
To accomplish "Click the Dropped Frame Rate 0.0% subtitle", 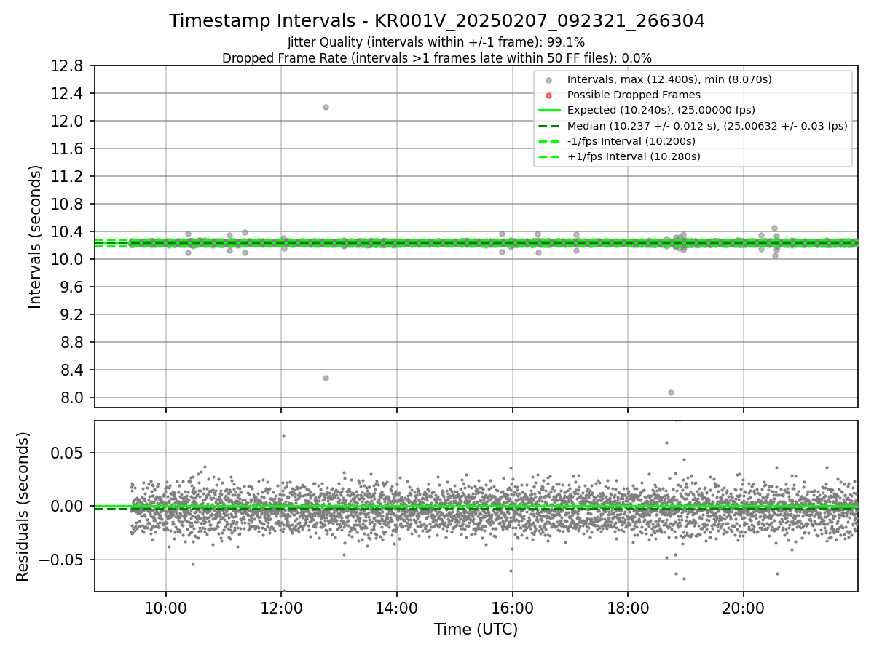I will pyautogui.click(x=437, y=58).
